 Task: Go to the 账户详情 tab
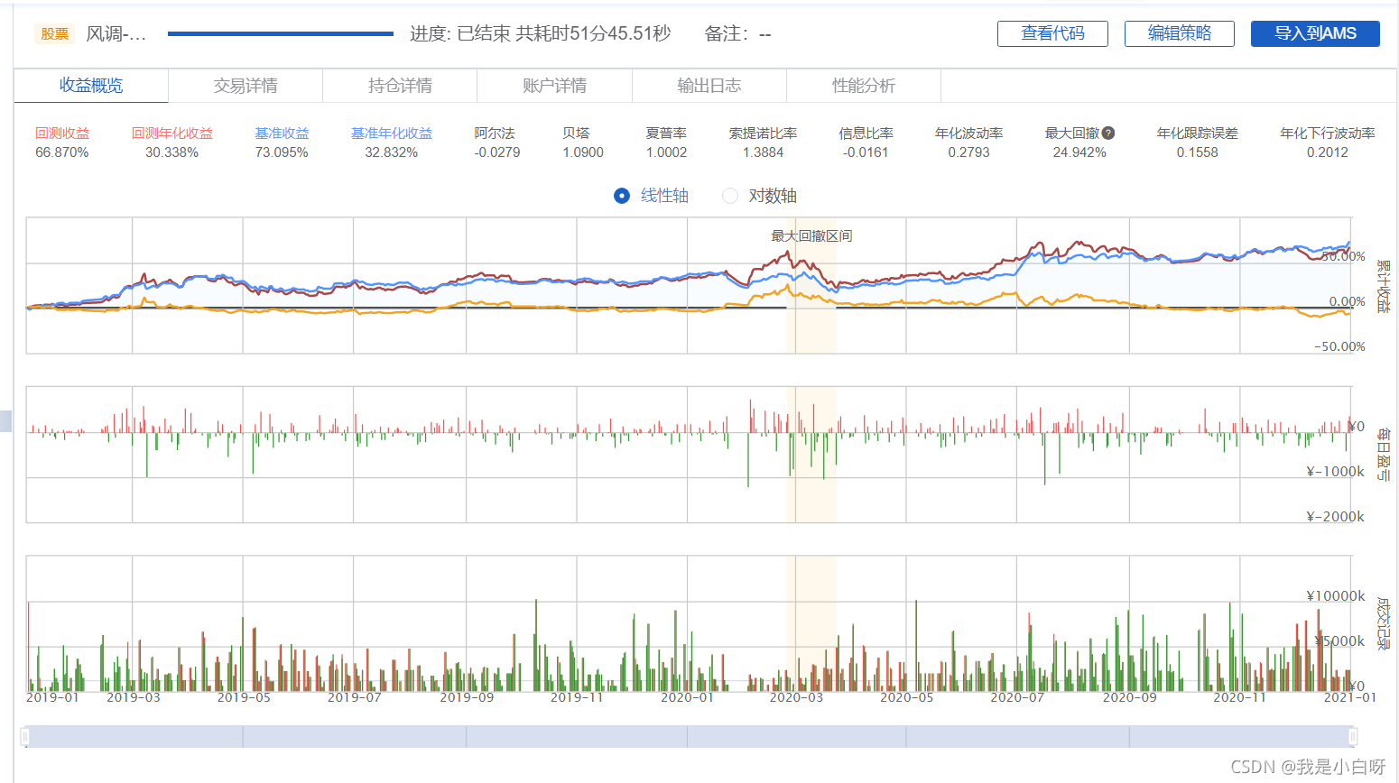pos(554,86)
